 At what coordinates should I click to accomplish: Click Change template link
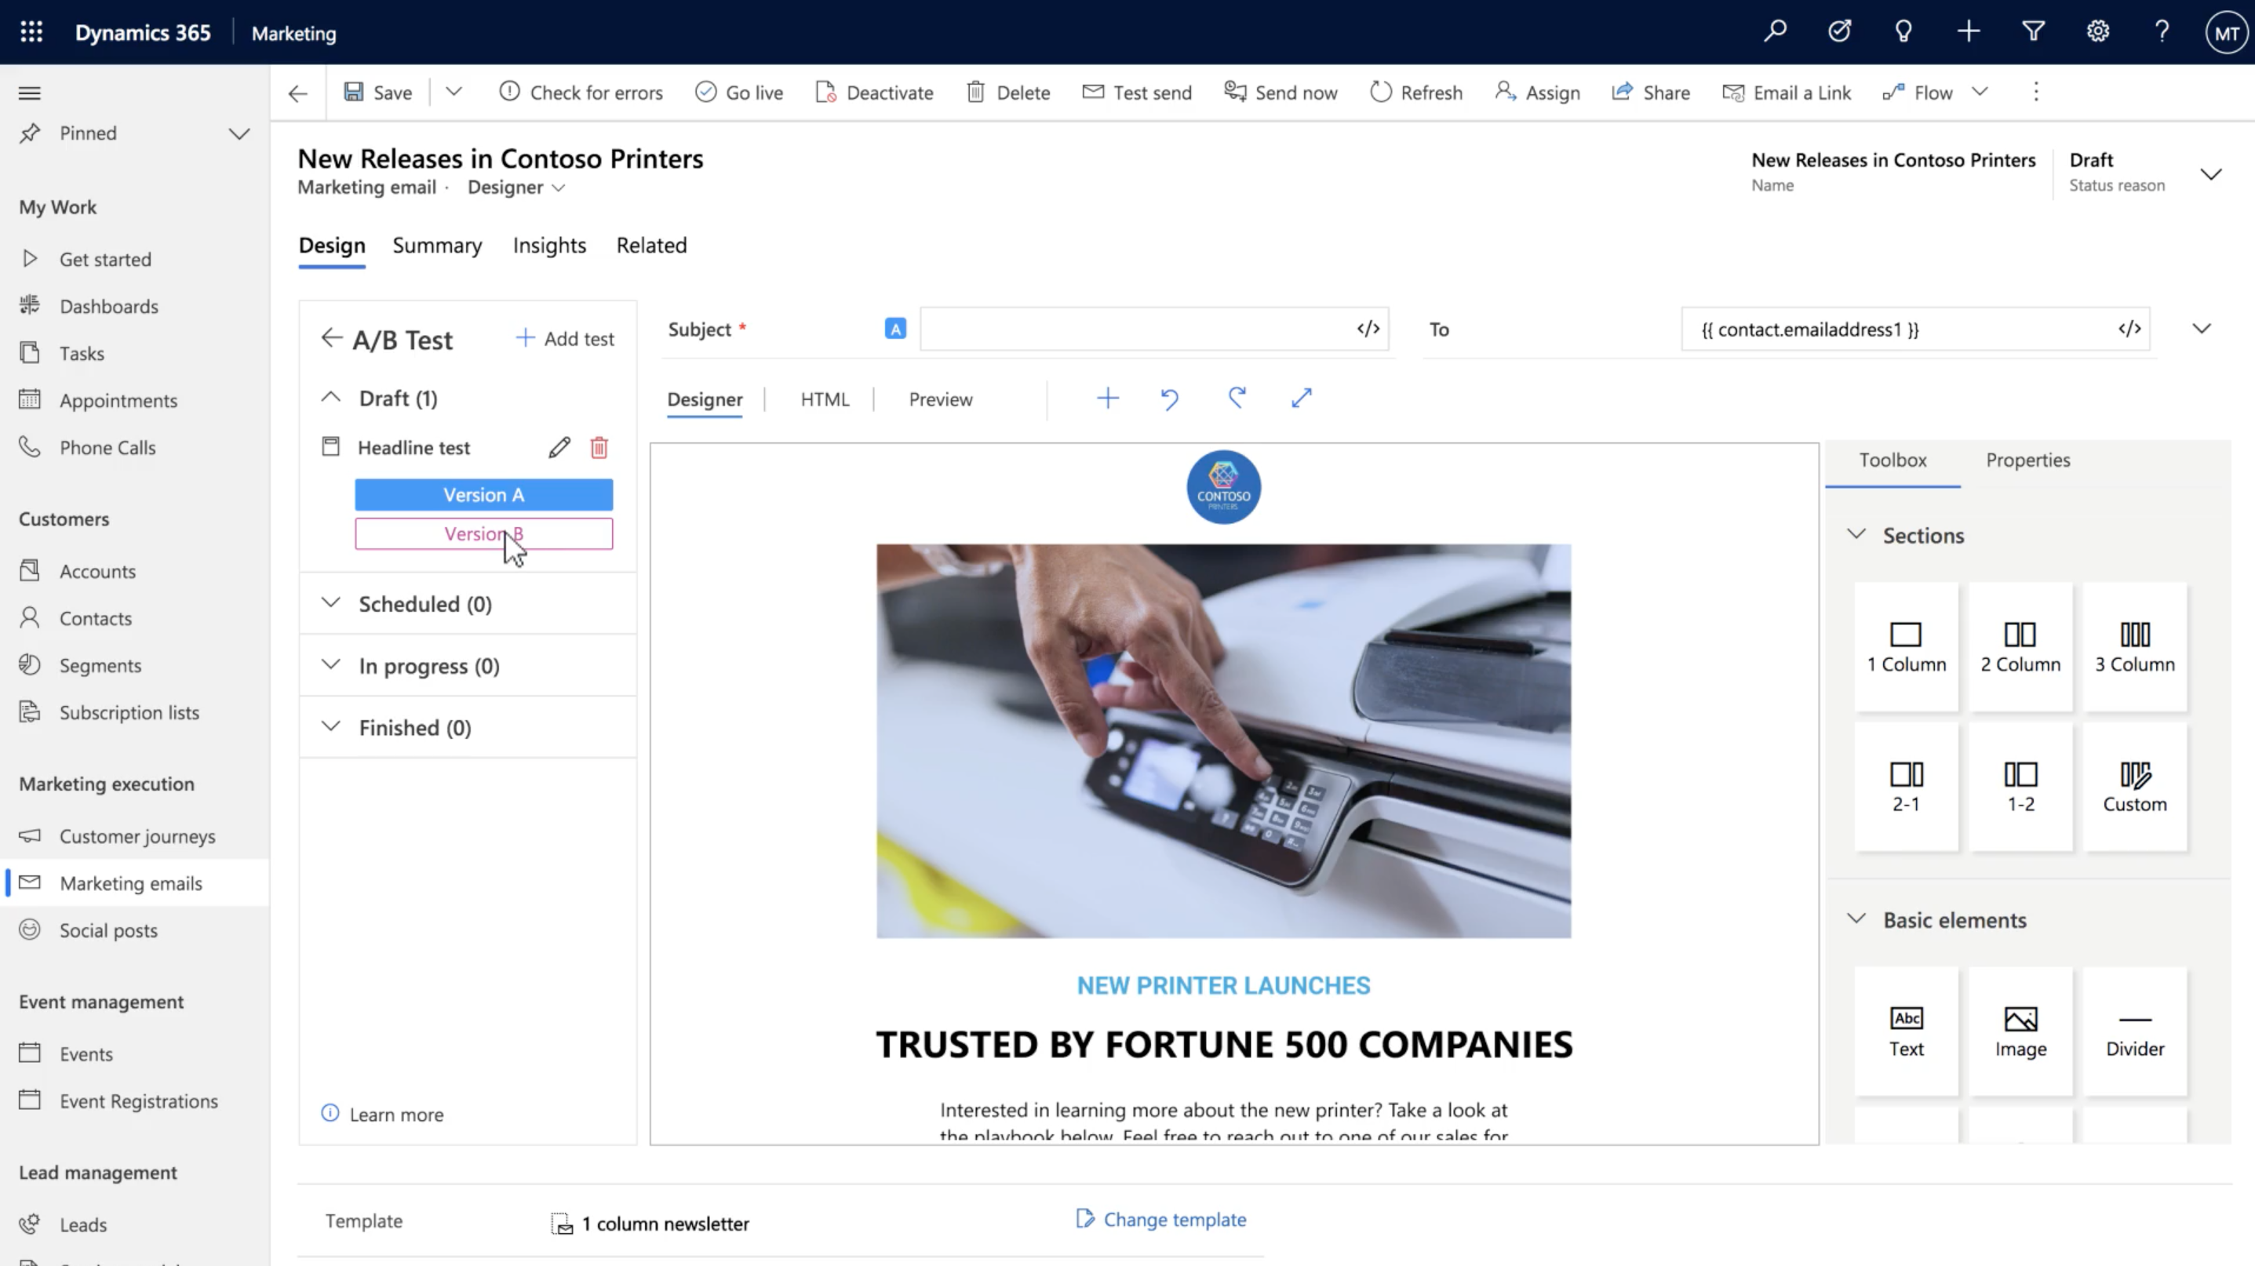coord(1160,1220)
